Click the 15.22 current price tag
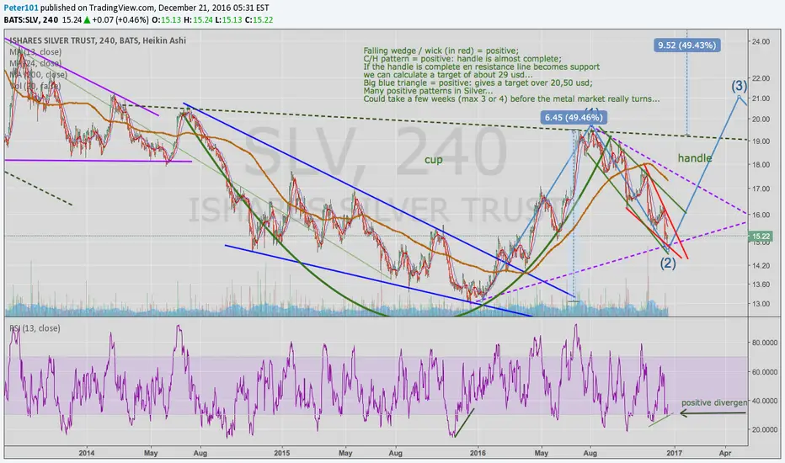 pyautogui.click(x=761, y=237)
